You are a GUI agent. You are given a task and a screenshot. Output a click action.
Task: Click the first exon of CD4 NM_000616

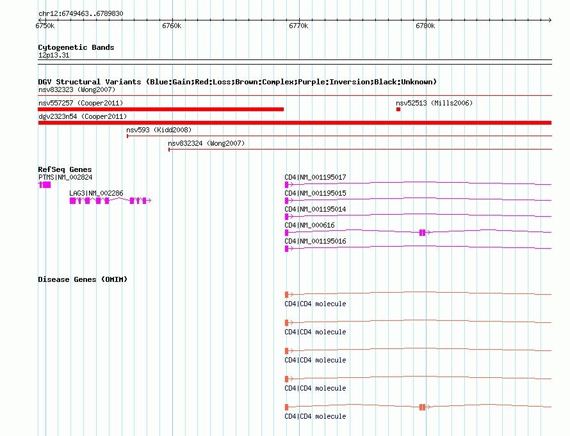[286, 233]
